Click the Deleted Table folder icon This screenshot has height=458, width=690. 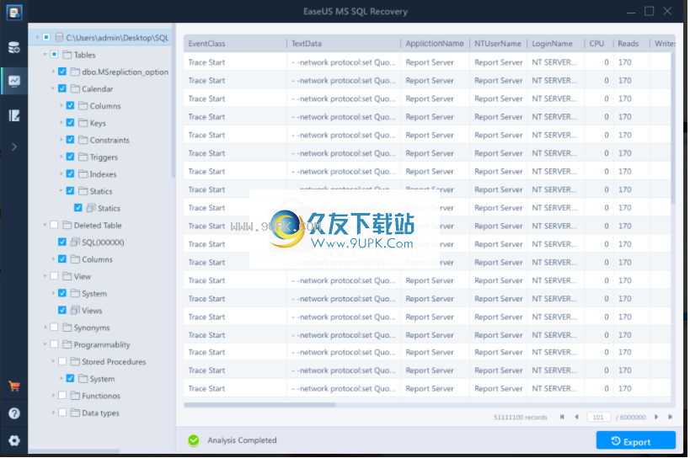[x=67, y=225]
